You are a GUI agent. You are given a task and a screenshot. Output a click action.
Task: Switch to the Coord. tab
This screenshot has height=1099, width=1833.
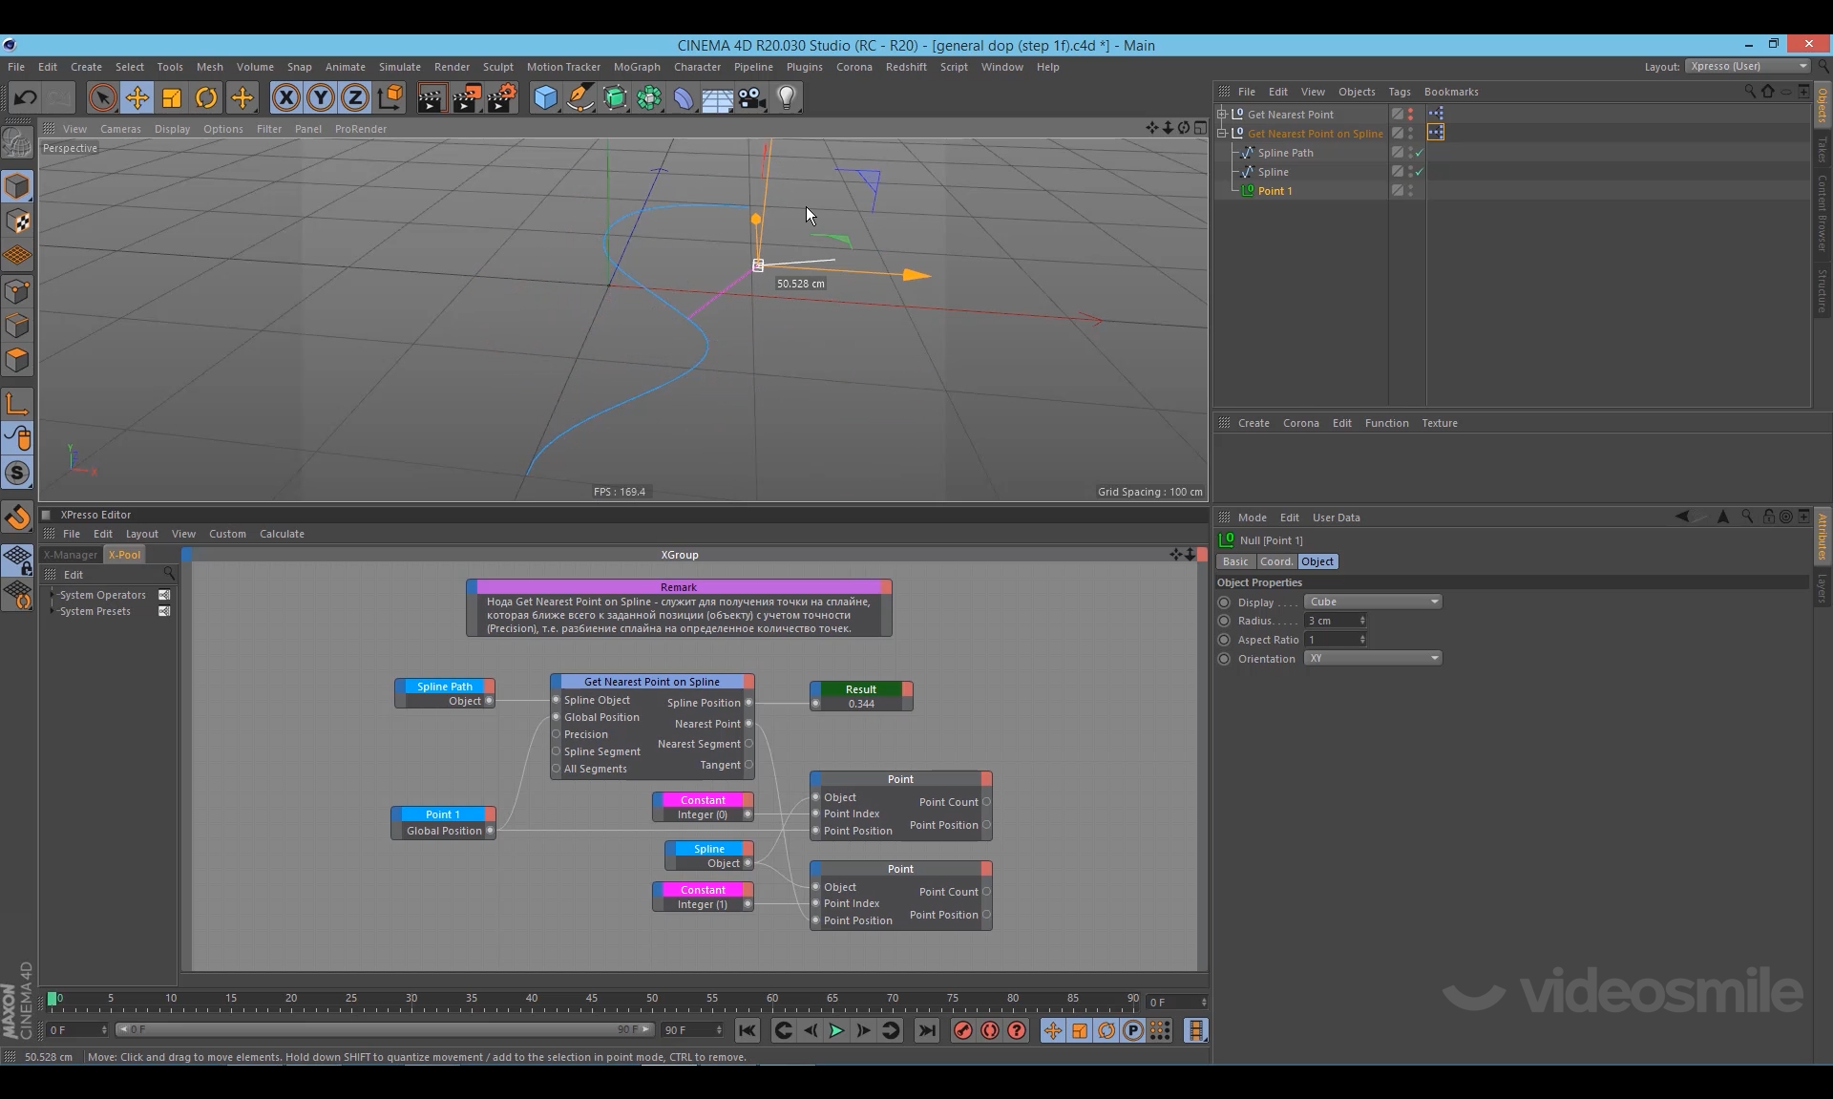point(1275,561)
